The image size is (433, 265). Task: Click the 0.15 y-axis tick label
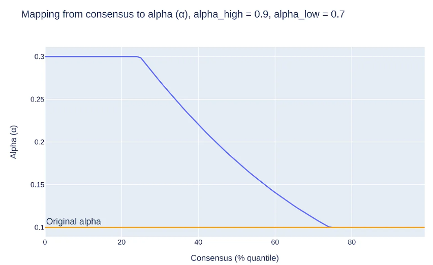(37, 184)
